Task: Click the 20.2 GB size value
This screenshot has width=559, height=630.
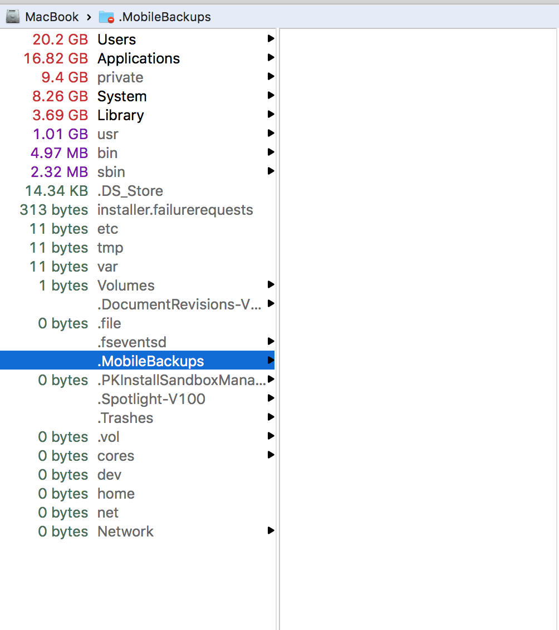Action: pos(60,40)
